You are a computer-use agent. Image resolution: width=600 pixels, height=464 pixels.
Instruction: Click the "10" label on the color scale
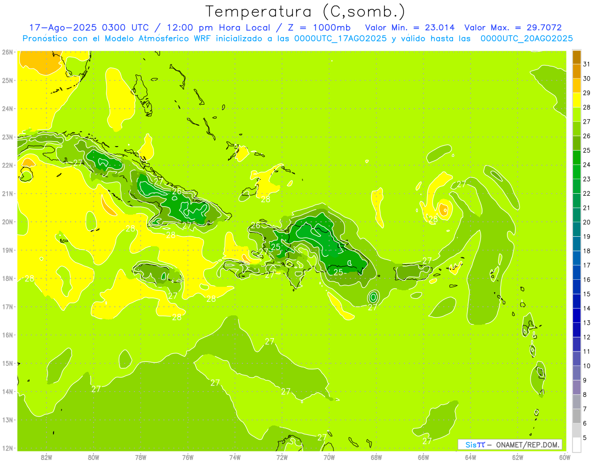[586, 366]
